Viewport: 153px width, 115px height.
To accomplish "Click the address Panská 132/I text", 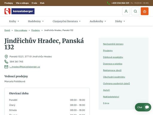I will pyautogui.click(x=30, y=57).
